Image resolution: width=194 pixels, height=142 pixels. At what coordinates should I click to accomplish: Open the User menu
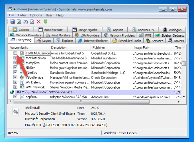[49, 15]
